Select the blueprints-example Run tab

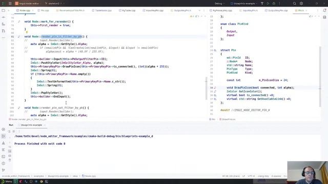click(32, 125)
